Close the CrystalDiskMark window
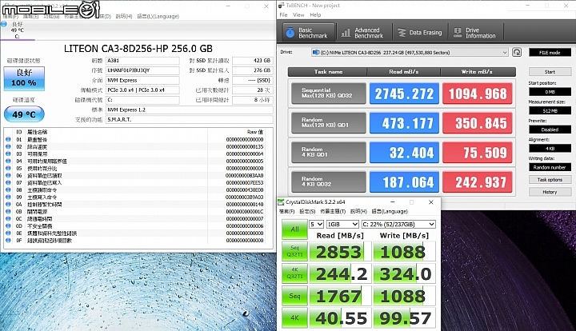 [431, 202]
